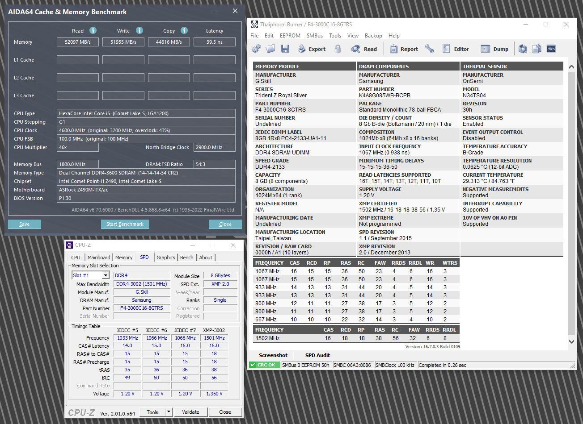The image size is (583, 424).
Task: Click the info icon next to Read
Action: click(x=93, y=30)
